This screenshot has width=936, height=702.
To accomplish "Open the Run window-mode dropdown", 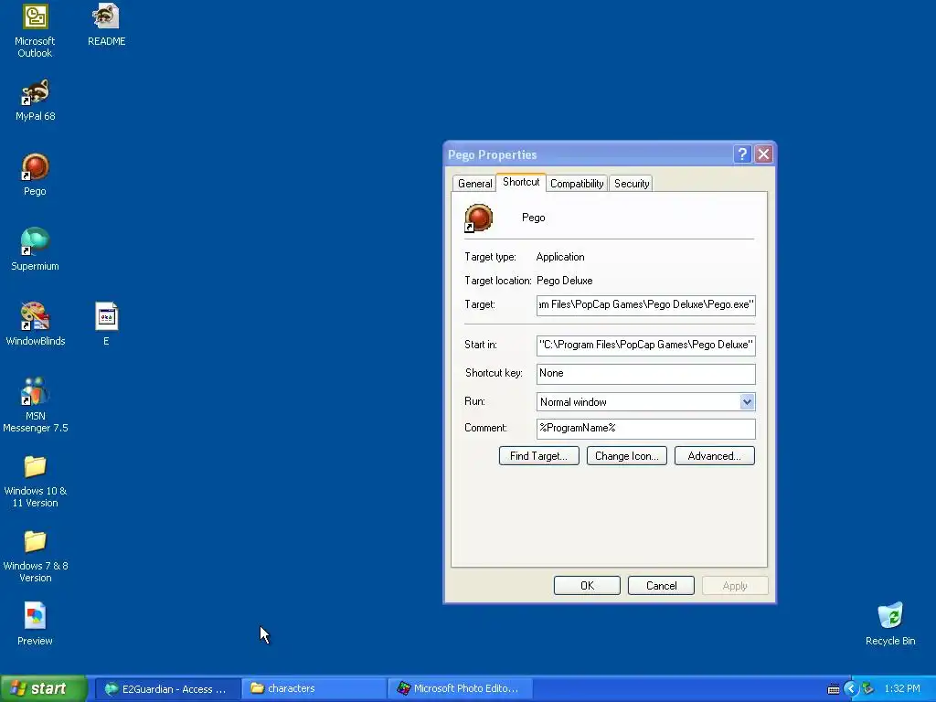I will point(747,402).
